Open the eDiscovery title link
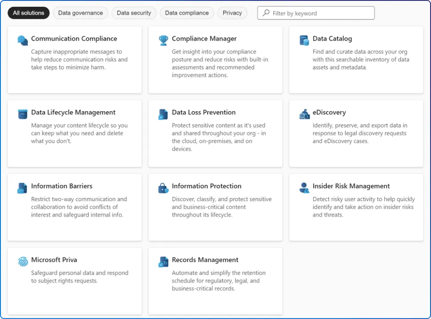 (329, 113)
